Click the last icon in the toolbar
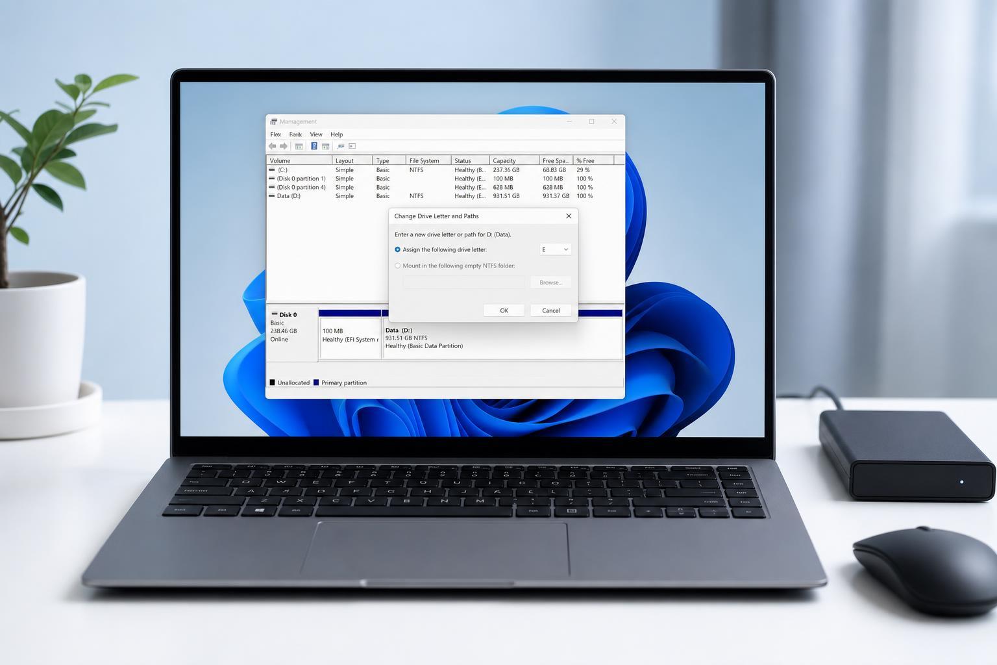Image resolution: width=997 pixels, height=665 pixels. click(x=352, y=146)
